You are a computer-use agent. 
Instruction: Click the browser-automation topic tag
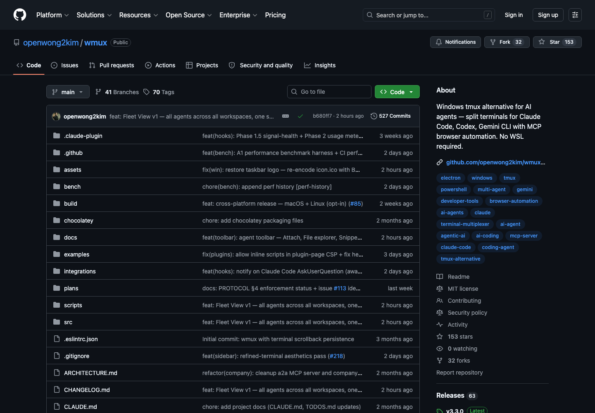click(x=514, y=201)
